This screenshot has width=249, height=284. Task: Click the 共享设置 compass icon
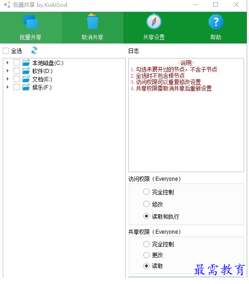[154, 22]
